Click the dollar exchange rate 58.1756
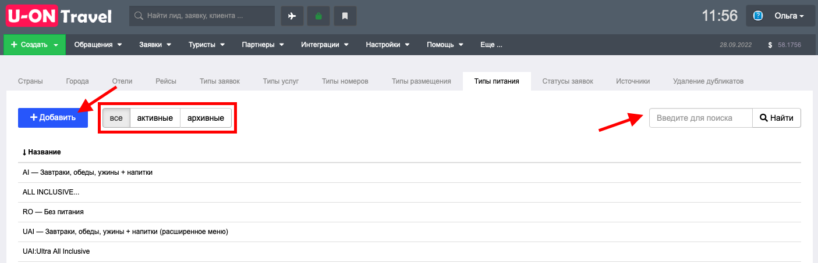 (x=785, y=45)
